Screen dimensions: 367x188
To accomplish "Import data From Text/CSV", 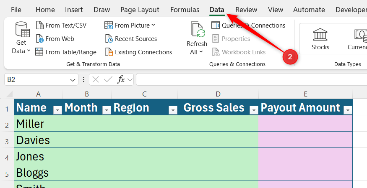I will pos(61,25).
